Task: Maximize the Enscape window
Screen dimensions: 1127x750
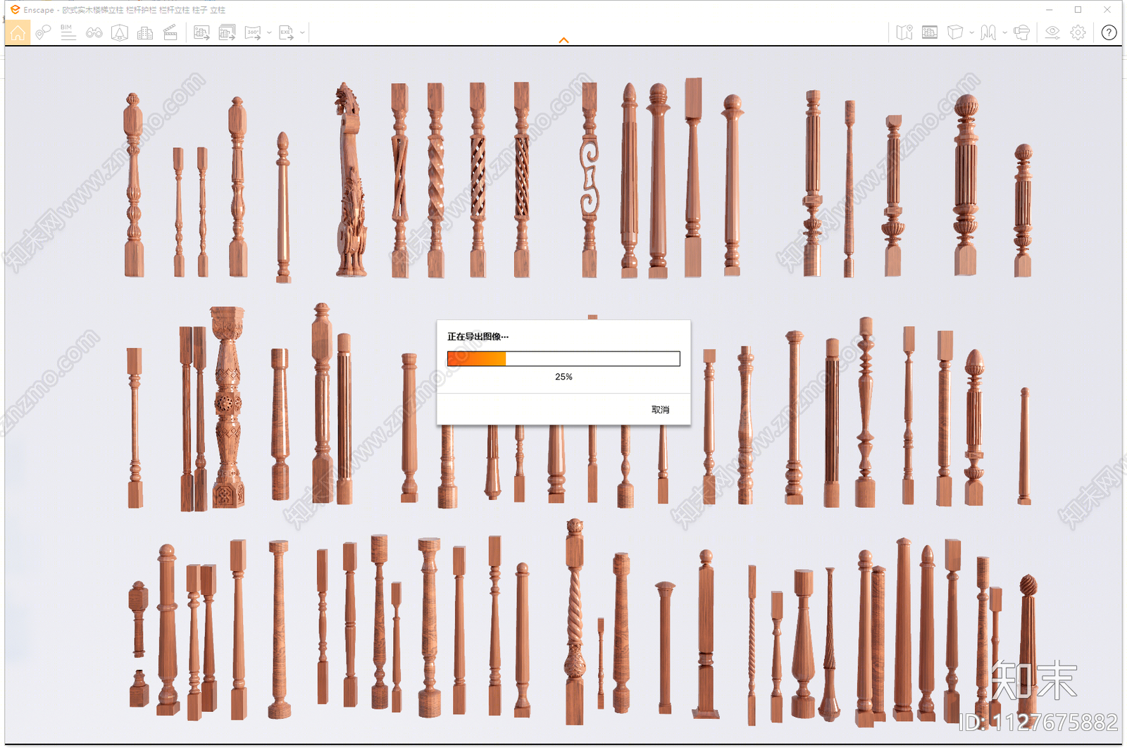Action: tap(1078, 10)
